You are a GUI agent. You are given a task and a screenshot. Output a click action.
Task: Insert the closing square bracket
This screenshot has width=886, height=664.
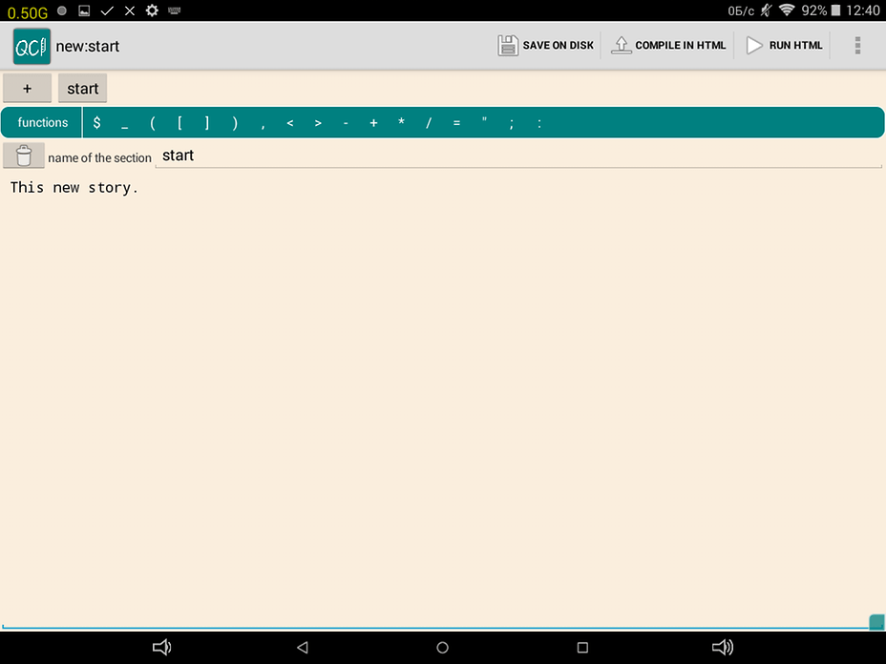[x=207, y=122]
